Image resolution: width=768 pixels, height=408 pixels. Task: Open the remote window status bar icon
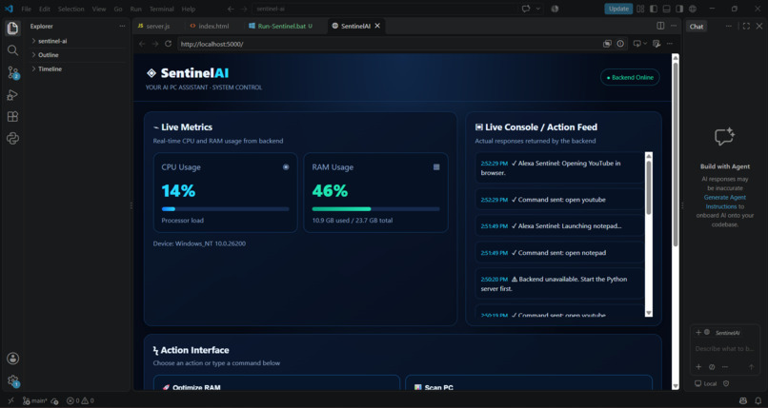coord(10,400)
